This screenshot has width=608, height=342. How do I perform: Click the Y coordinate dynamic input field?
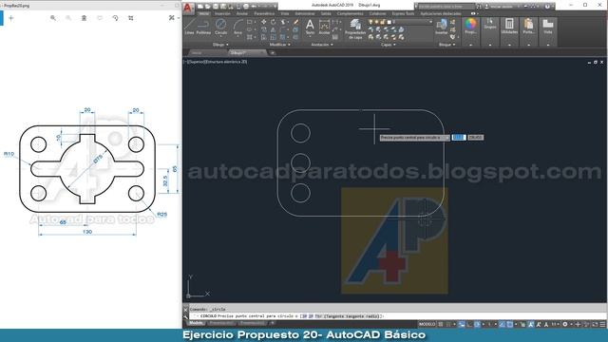[x=475, y=137]
